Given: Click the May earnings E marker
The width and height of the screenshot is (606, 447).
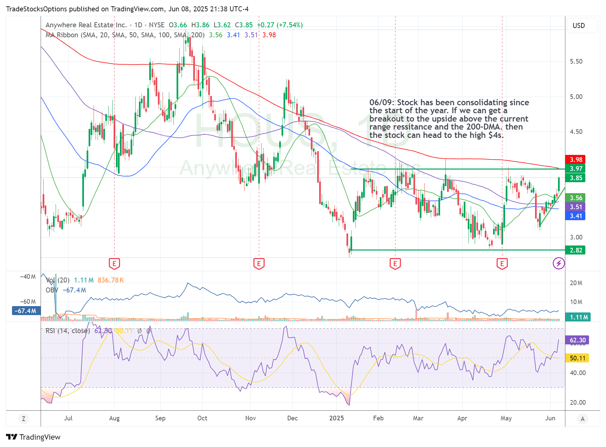Looking at the screenshot, I should click(x=502, y=263).
